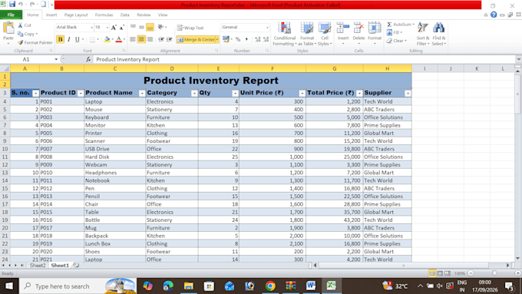Screen dimensions: 522x294
Task: Decrease font size with smaller A icon
Action: (x=122, y=28)
